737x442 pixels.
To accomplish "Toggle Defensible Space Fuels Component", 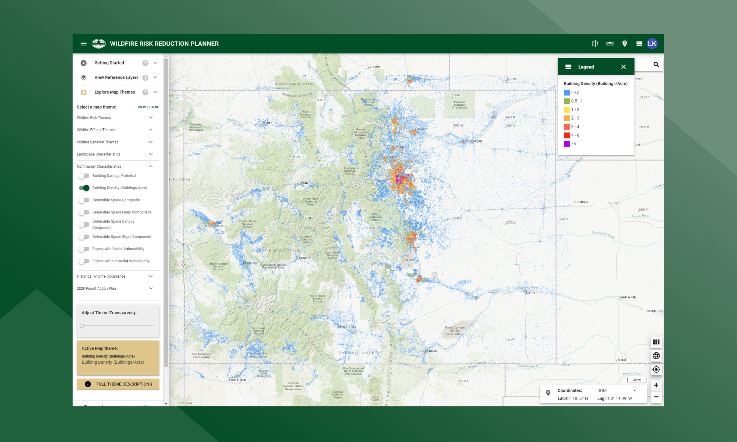I will point(84,212).
